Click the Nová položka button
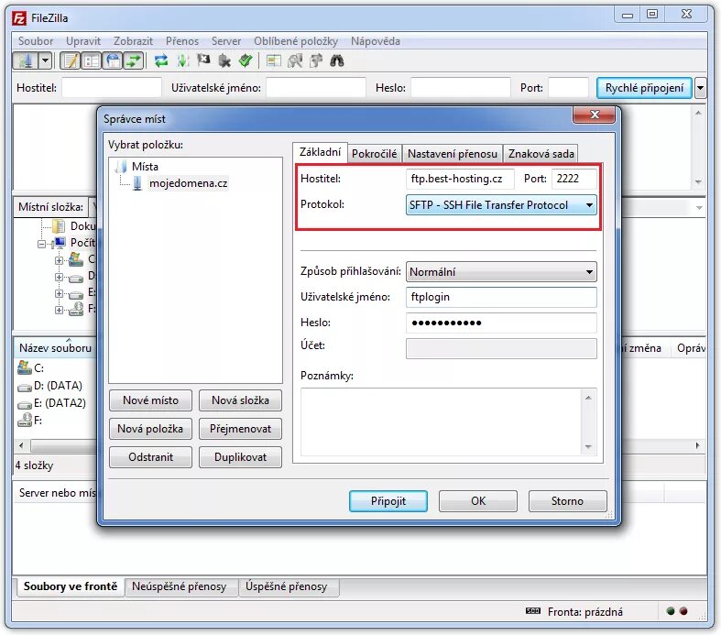721x635 pixels. coord(150,429)
